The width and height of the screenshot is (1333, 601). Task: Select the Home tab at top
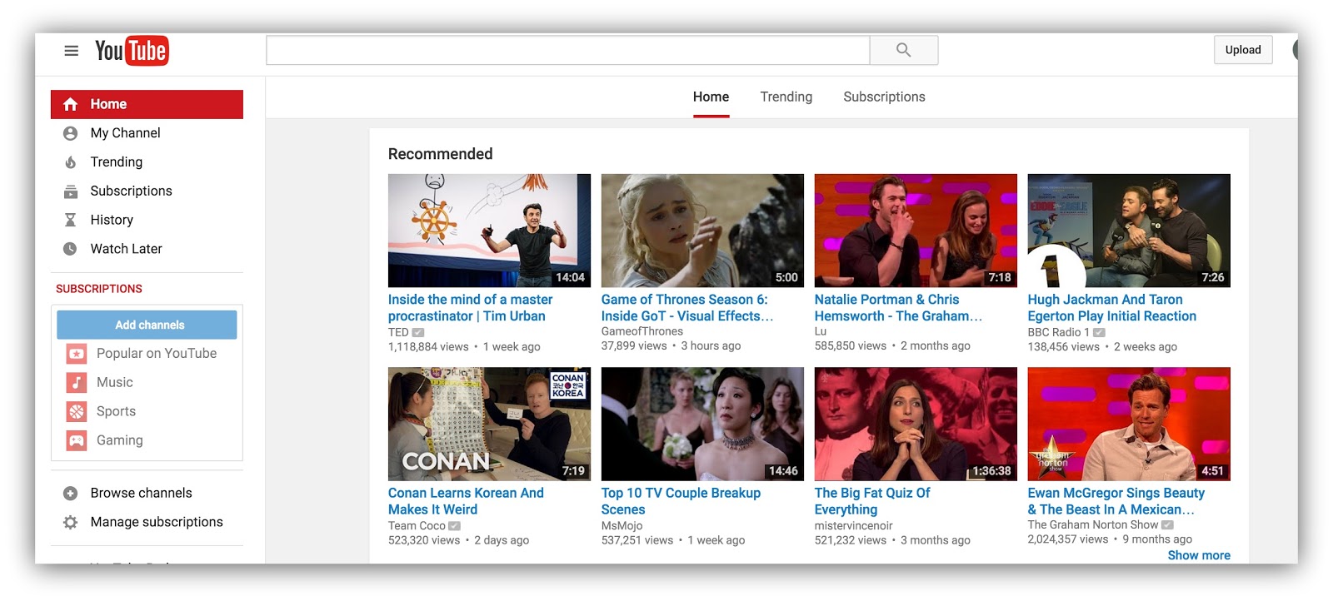(x=711, y=97)
